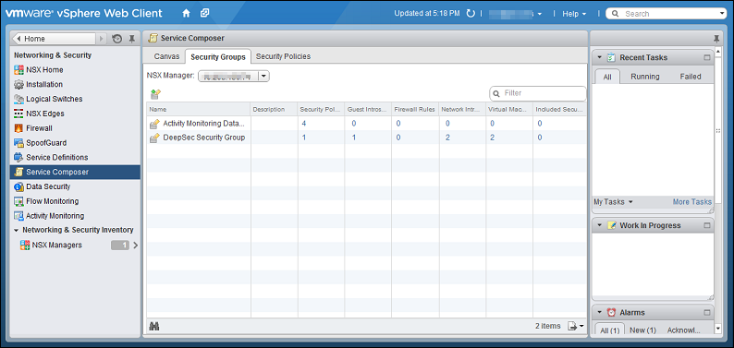
Task: Collapse the Alarms panel
Action: 599,313
